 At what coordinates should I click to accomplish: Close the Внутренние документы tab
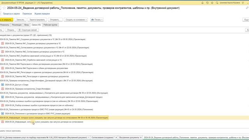[141, 137]
